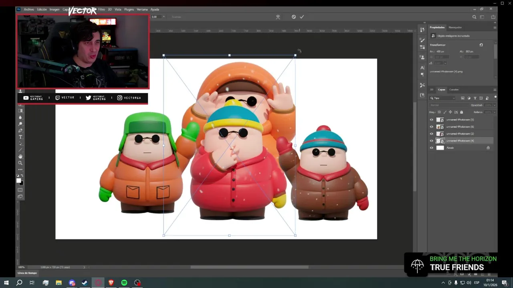Image resolution: width=513 pixels, height=288 pixels.
Task: Open the Capas panel options menu
Action: 495,90
